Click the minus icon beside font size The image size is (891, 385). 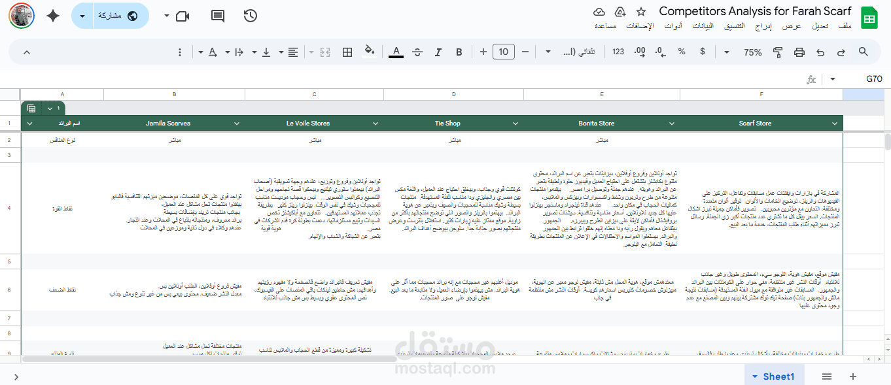tap(524, 52)
